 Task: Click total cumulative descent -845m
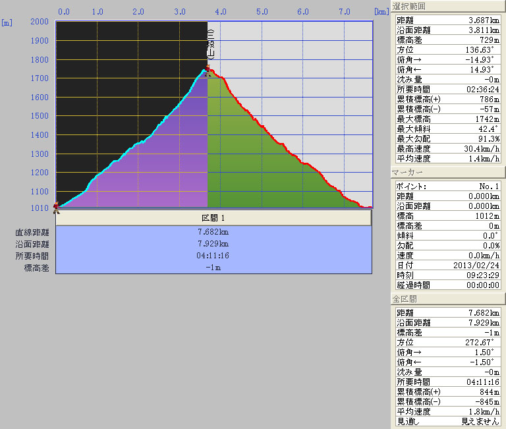[x=488, y=402]
